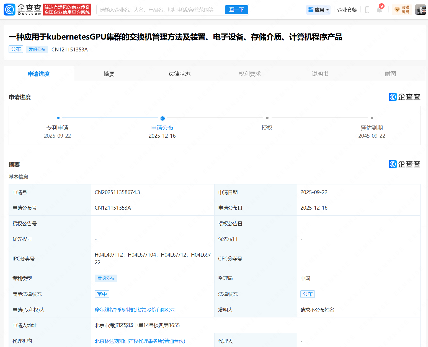This screenshot has width=428, height=347.
Task: Open the notification bell showing 9 alerts
Action: pyautogui.click(x=379, y=10)
